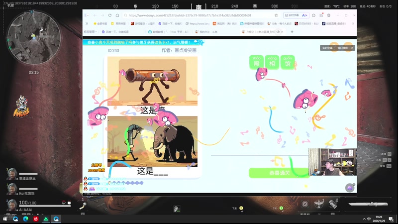The image size is (398, 224).
Task: Toggle the 中 input method indicator
Action: point(369,219)
